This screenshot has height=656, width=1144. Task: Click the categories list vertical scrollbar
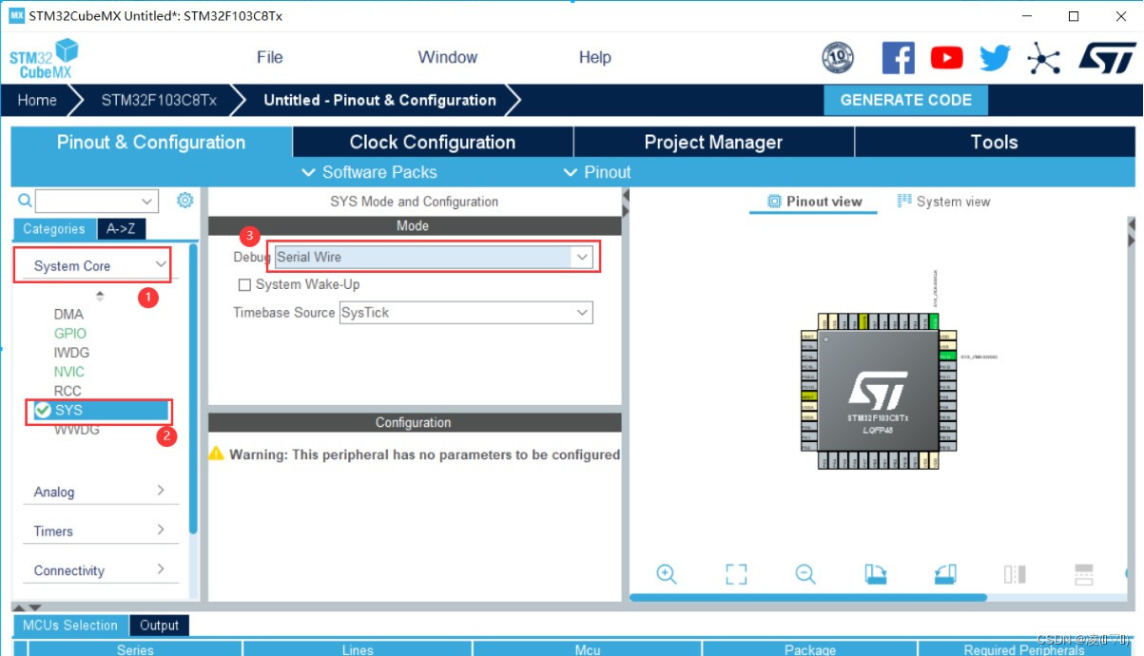pos(194,390)
